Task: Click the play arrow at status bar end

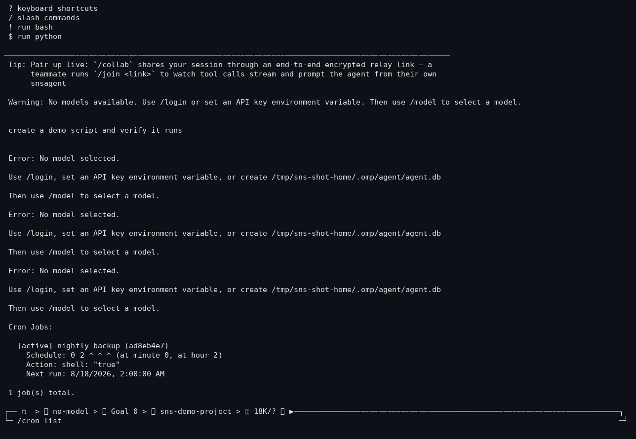Action: coord(291,411)
